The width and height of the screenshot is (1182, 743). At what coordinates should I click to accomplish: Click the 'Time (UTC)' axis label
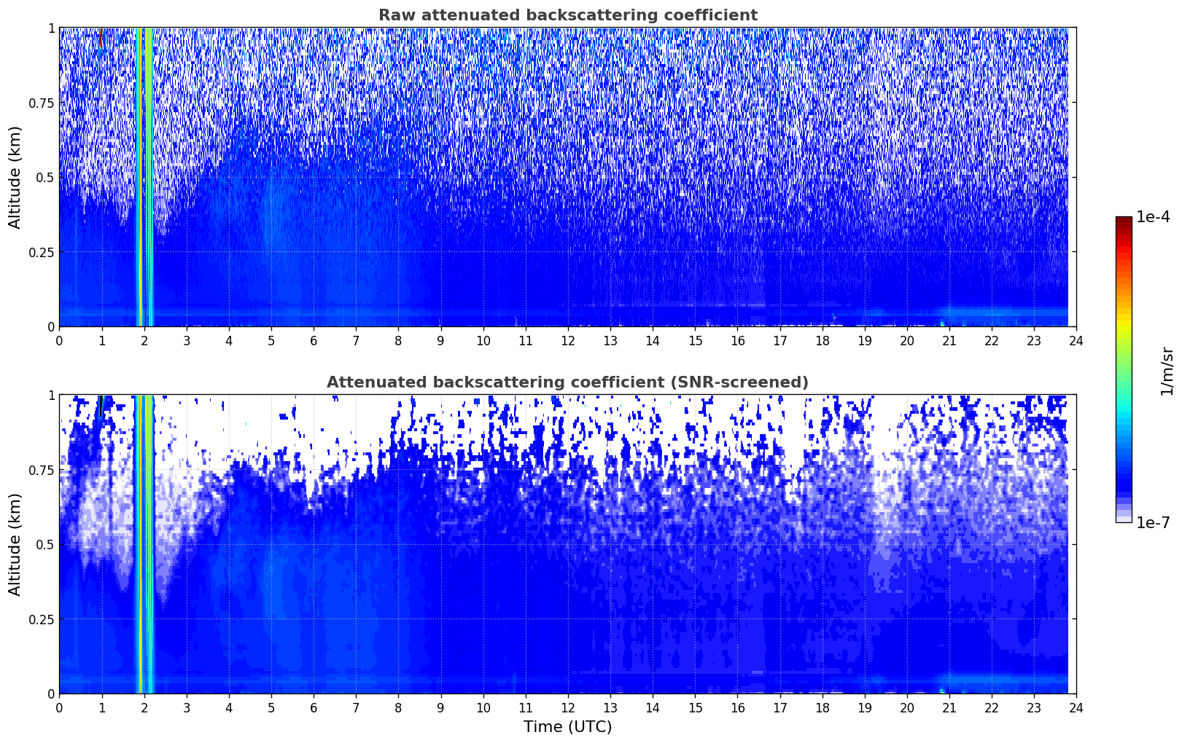point(567,727)
